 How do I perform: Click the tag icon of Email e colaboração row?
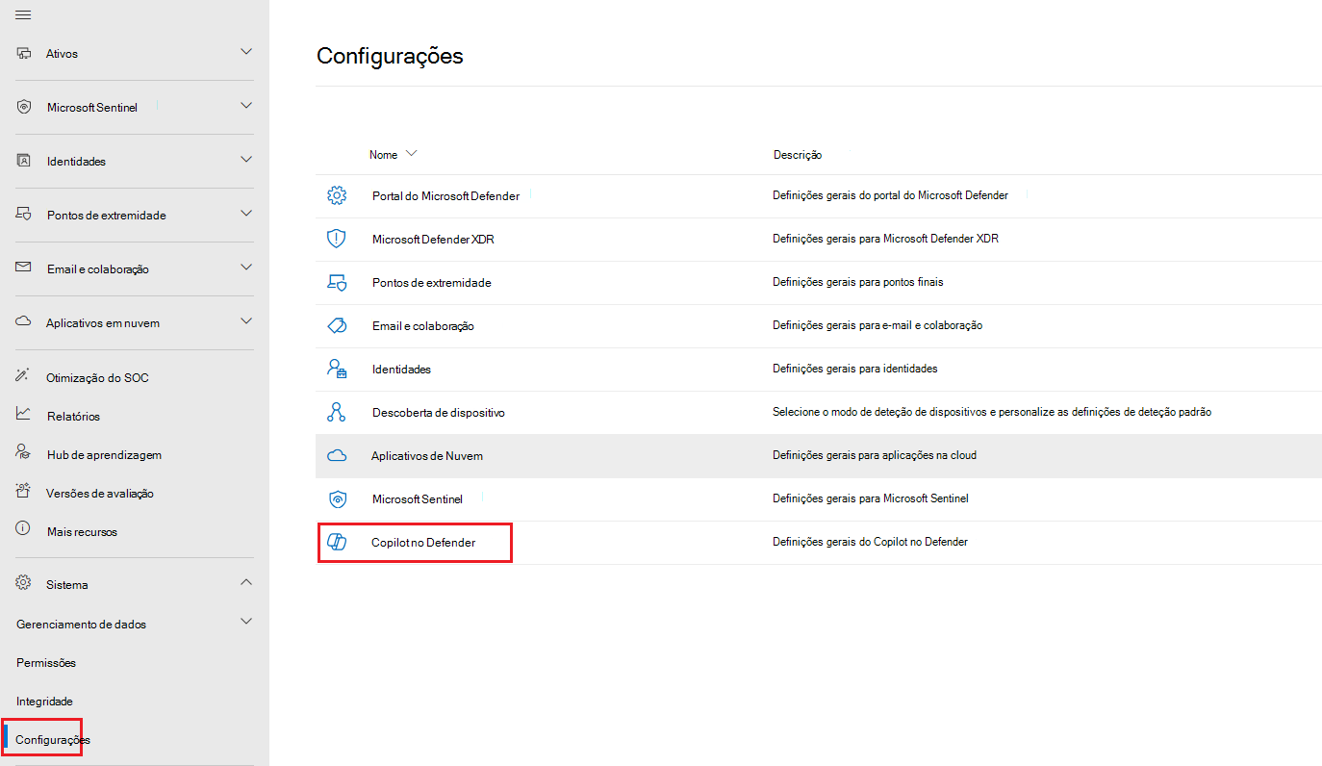pos(337,325)
